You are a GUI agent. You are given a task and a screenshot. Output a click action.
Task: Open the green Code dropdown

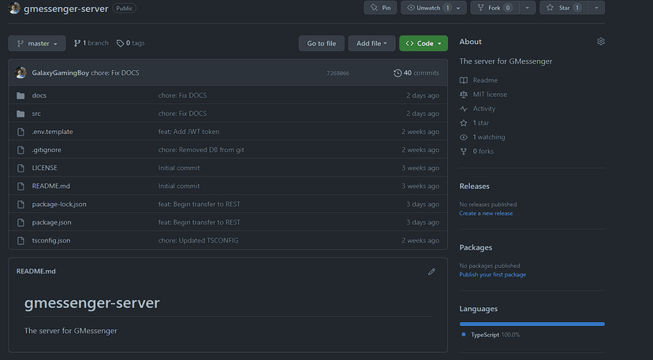click(424, 43)
